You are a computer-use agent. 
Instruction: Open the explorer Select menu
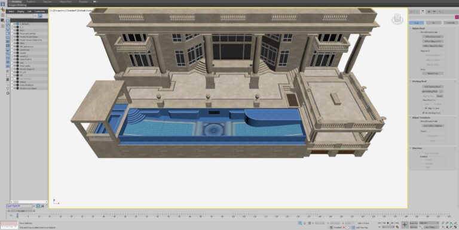(11, 11)
